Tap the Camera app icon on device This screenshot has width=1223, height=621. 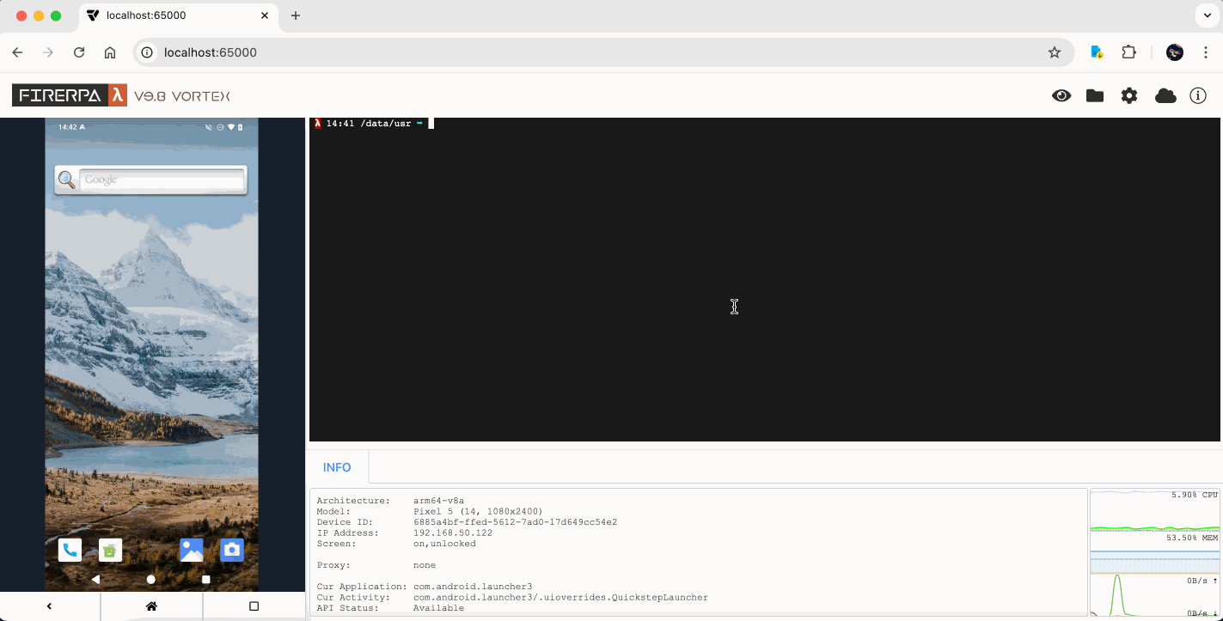coord(232,550)
